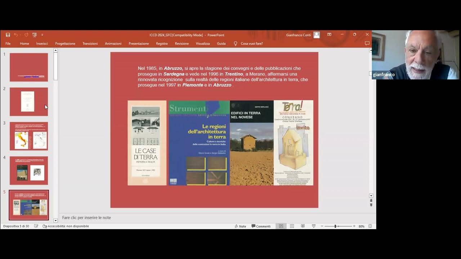Click the 80% zoom level value

pos(362,226)
